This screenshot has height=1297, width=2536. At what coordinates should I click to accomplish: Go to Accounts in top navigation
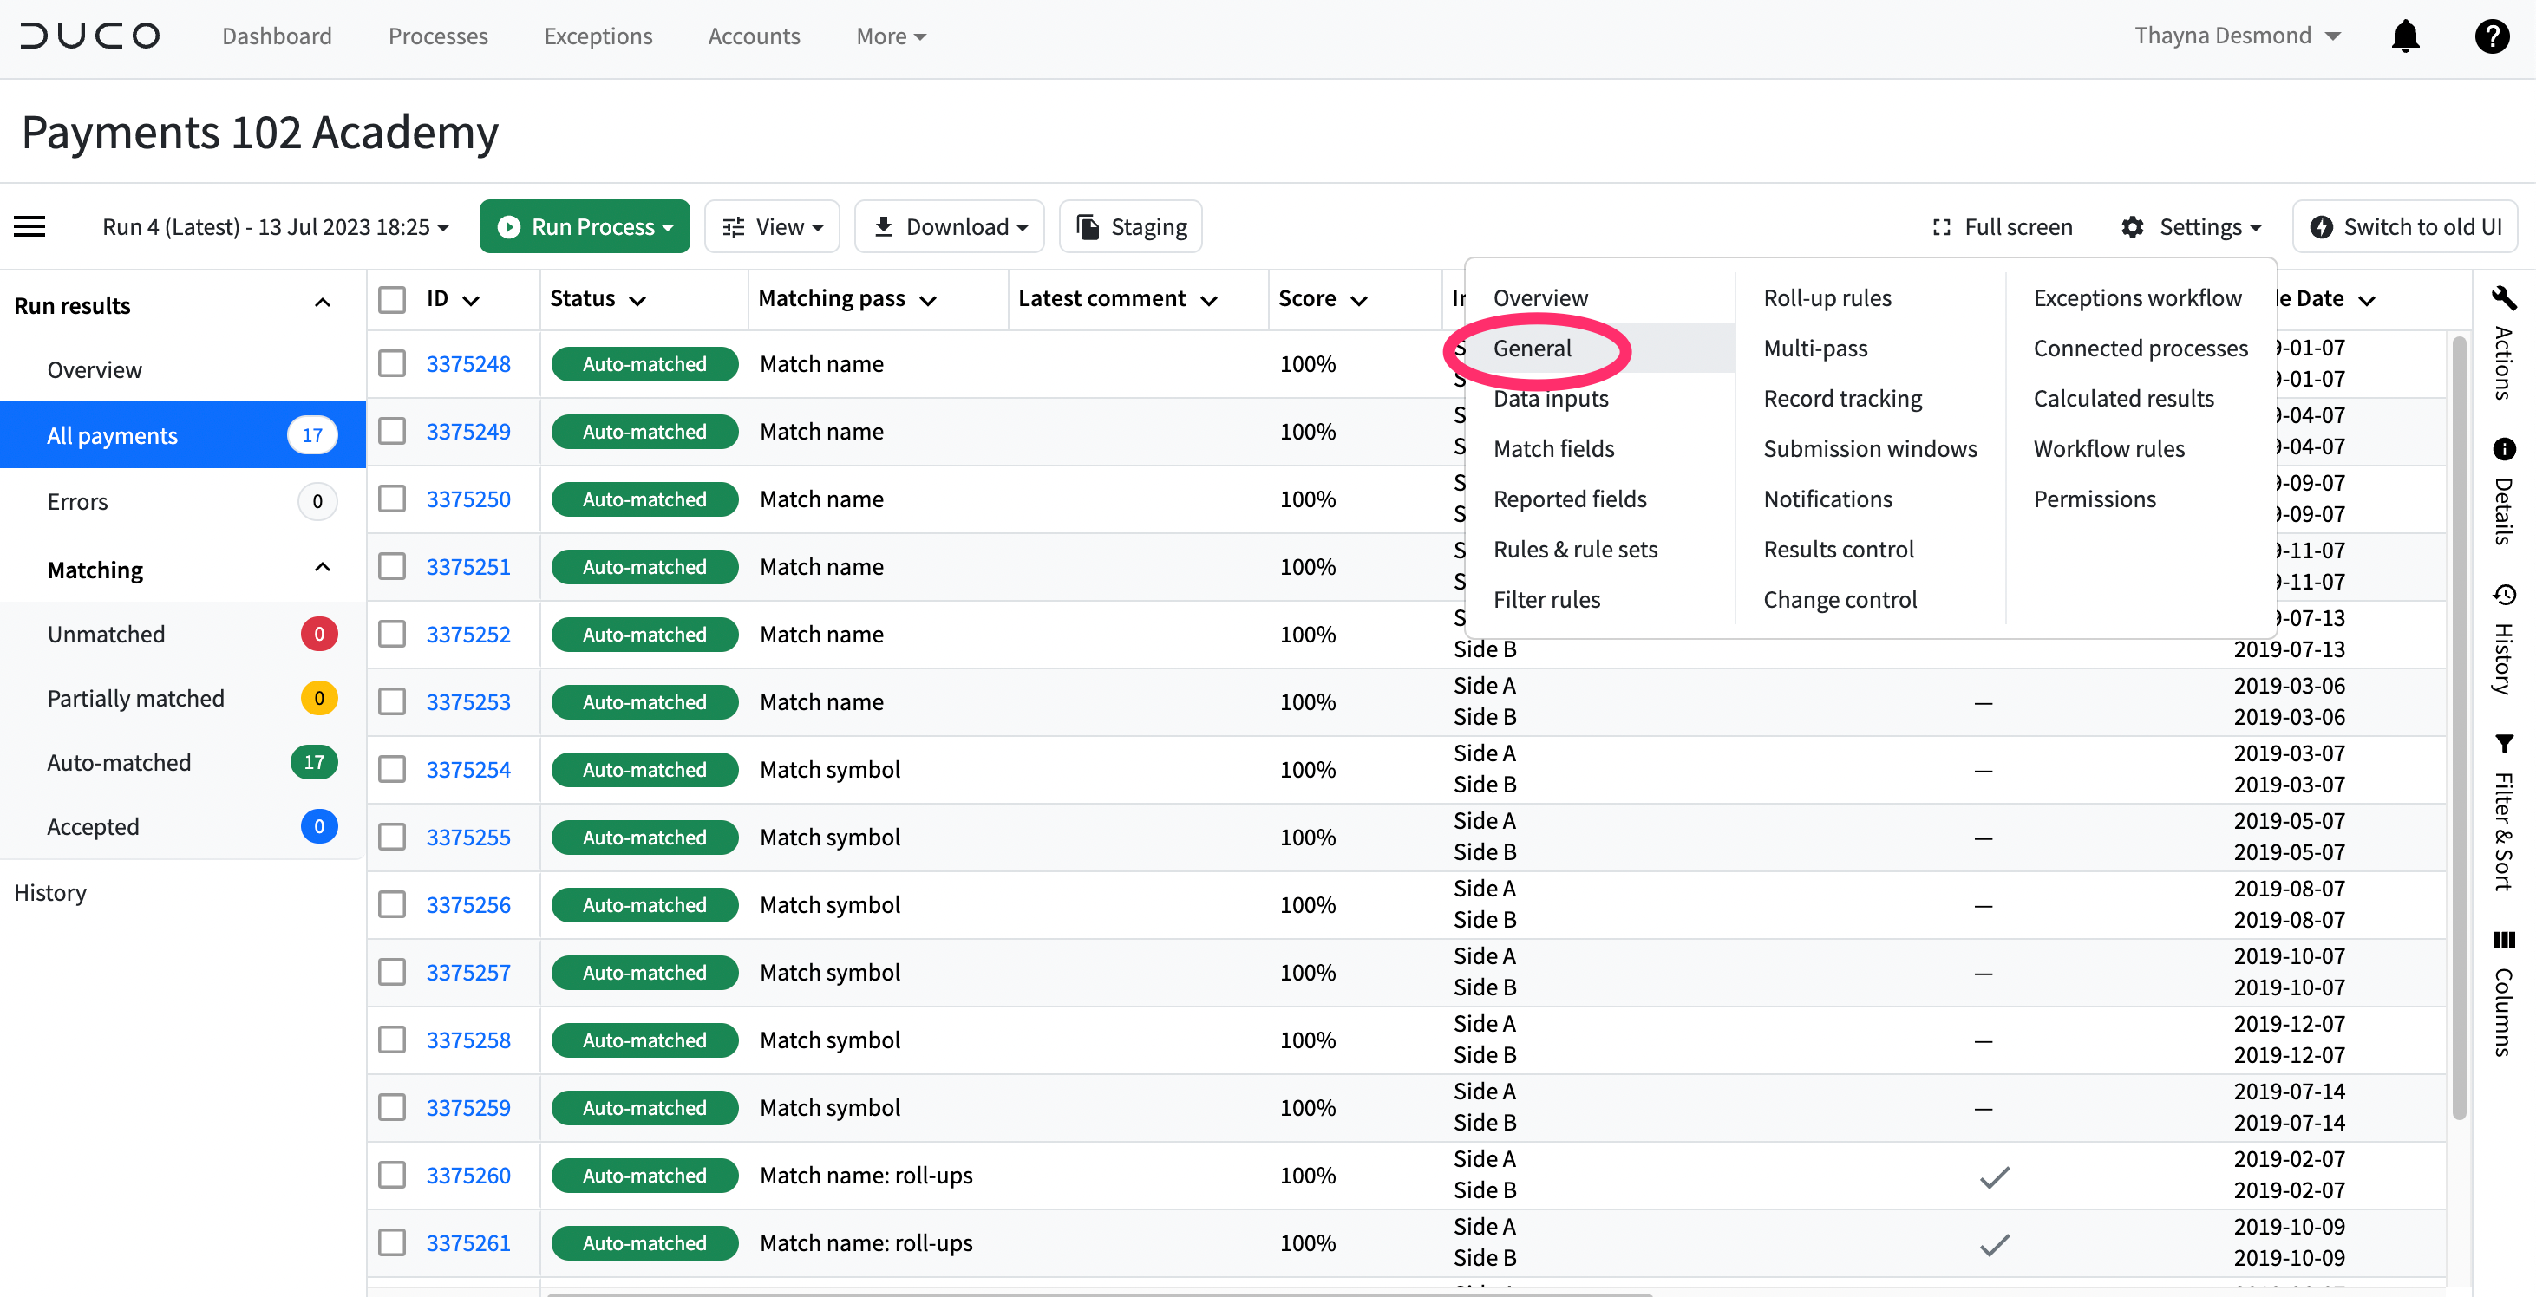[x=753, y=36]
